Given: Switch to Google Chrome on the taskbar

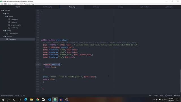Looking at the screenshot, I should click(x=38, y=99).
